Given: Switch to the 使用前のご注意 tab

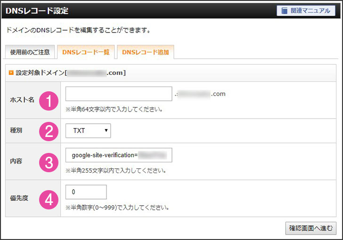Looking at the screenshot, I should click(x=30, y=52).
